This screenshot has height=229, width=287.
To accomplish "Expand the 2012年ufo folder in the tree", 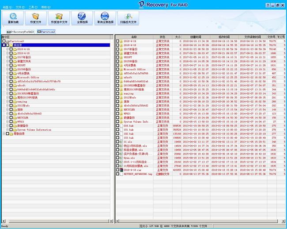I will pyautogui.click(x=8, y=105).
